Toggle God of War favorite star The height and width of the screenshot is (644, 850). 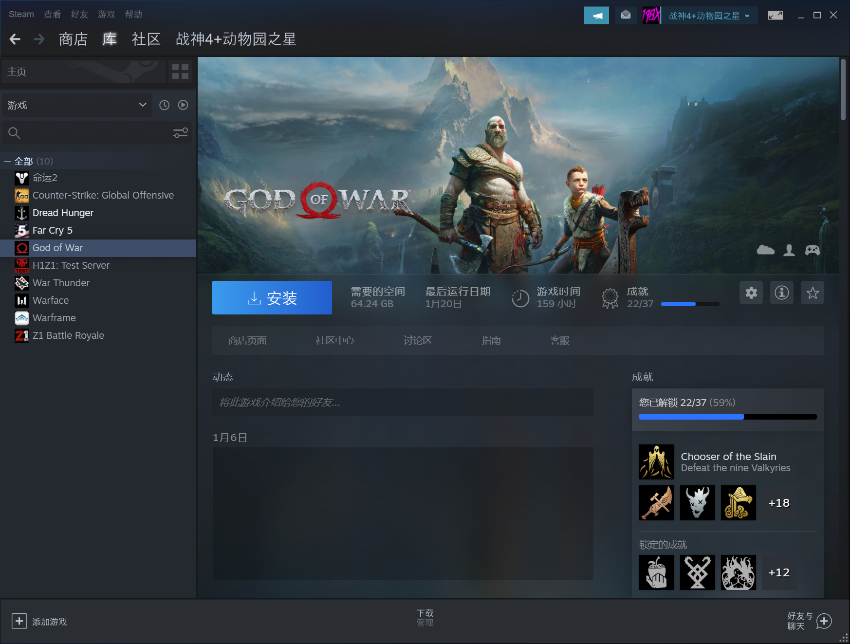tap(813, 293)
